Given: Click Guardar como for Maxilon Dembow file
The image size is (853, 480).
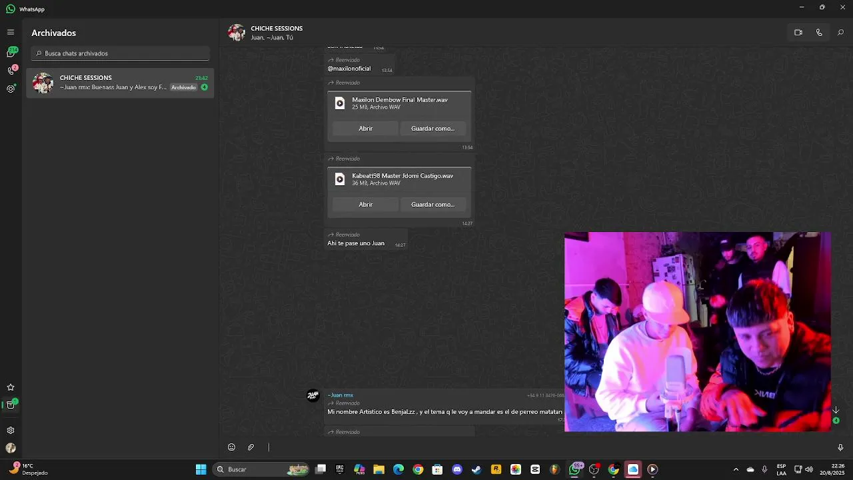Looking at the screenshot, I should (x=433, y=129).
